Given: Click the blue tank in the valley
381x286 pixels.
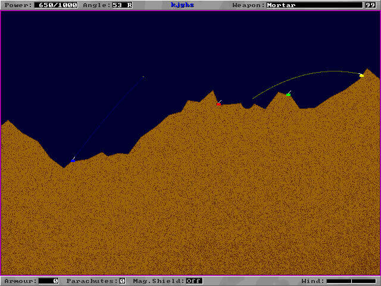Looking at the screenshot, I should [x=73, y=160].
